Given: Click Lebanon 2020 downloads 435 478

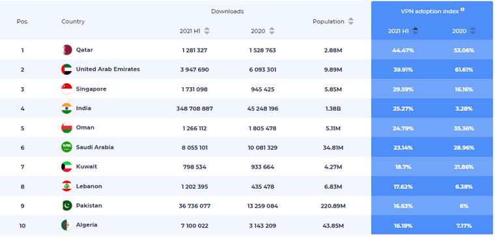Looking at the screenshot, I should coord(262,187).
